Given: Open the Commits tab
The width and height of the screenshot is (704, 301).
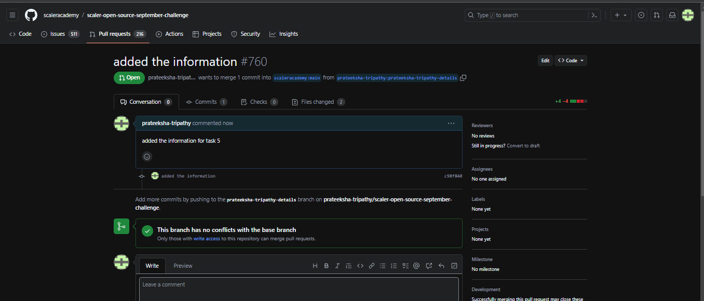Looking at the screenshot, I should (206, 102).
